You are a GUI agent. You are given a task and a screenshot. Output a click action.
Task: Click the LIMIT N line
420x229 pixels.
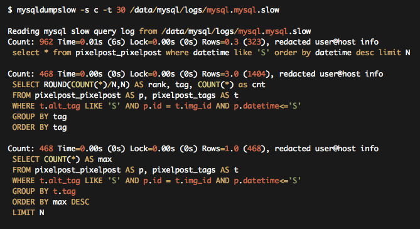(x=28, y=213)
